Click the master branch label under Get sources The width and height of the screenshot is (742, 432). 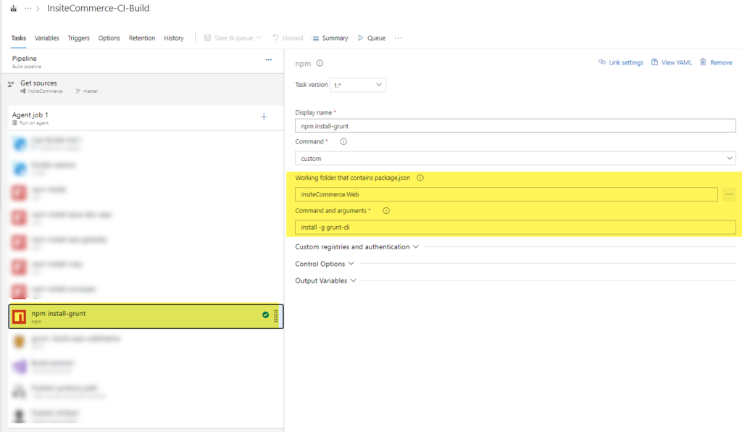click(x=87, y=91)
